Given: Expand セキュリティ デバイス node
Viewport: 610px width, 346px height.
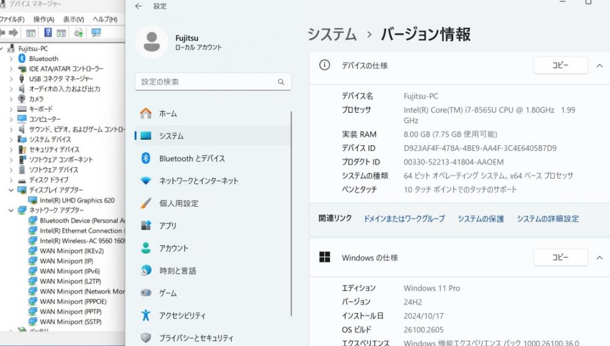Looking at the screenshot, I should pyautogui.click(x=11, y=150).
